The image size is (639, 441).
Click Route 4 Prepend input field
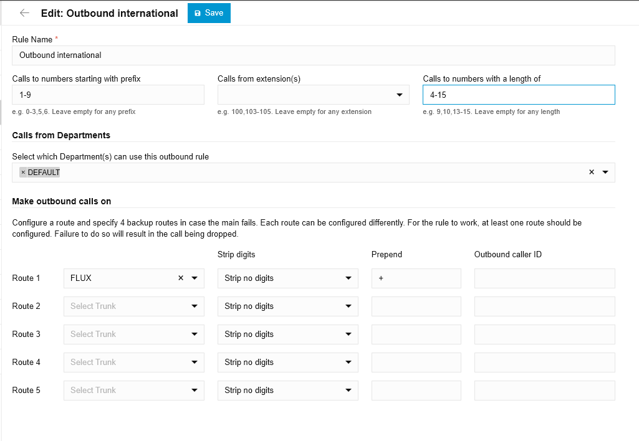point(416,363)
